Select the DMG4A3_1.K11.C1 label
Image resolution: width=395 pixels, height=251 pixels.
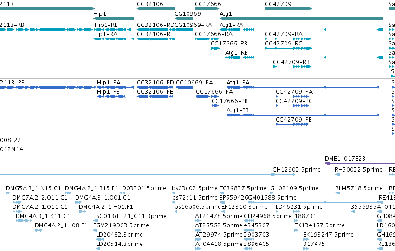tap(43, 216)
